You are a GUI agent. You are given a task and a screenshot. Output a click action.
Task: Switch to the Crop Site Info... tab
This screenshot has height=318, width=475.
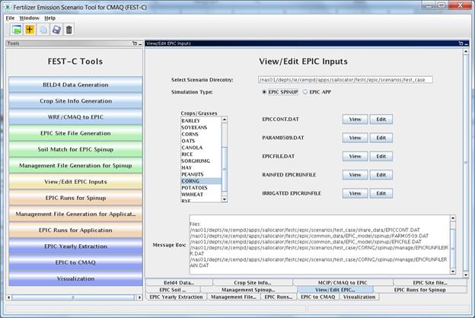(253, 282)
